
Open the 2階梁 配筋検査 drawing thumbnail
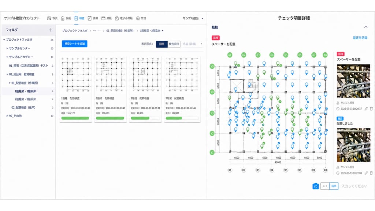[182, 75]
